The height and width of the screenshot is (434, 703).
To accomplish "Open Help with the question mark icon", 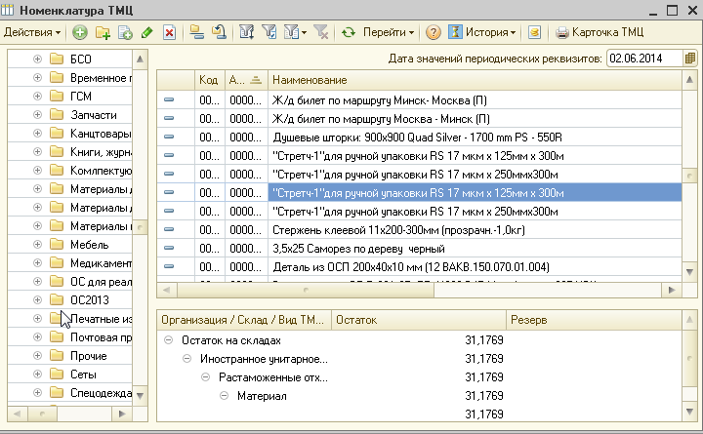I will click(x=434, y=32).
